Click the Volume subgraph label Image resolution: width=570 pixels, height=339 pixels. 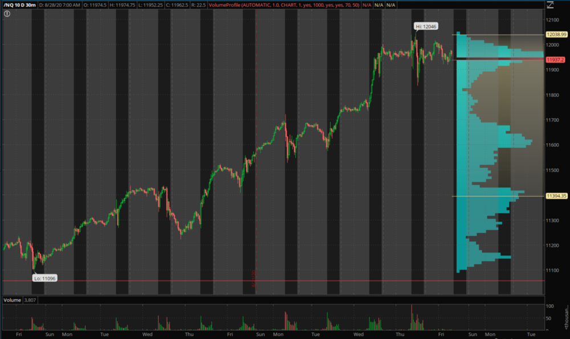pos(11,299)
